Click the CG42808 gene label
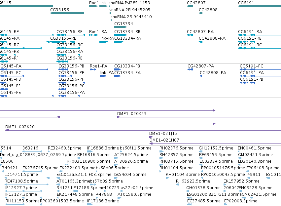 click(208, 10)
